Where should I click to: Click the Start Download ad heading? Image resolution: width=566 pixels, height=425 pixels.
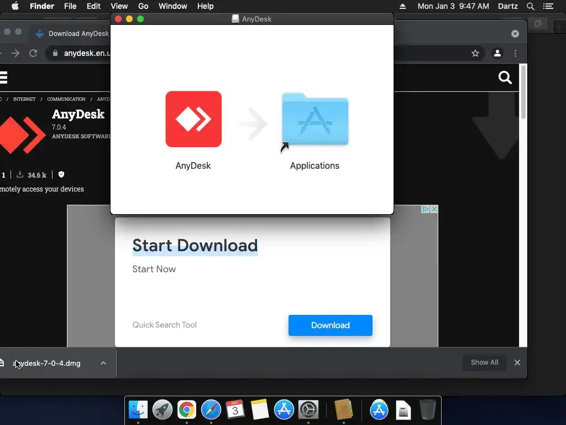(195, 245)
